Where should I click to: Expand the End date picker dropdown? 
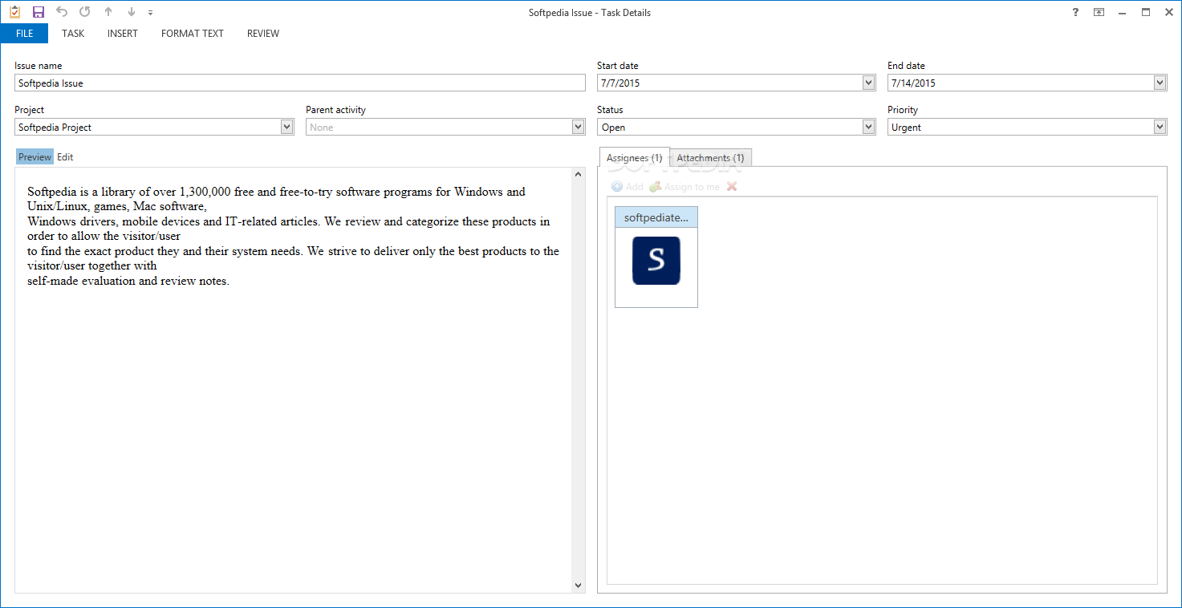coord(1160,83)
